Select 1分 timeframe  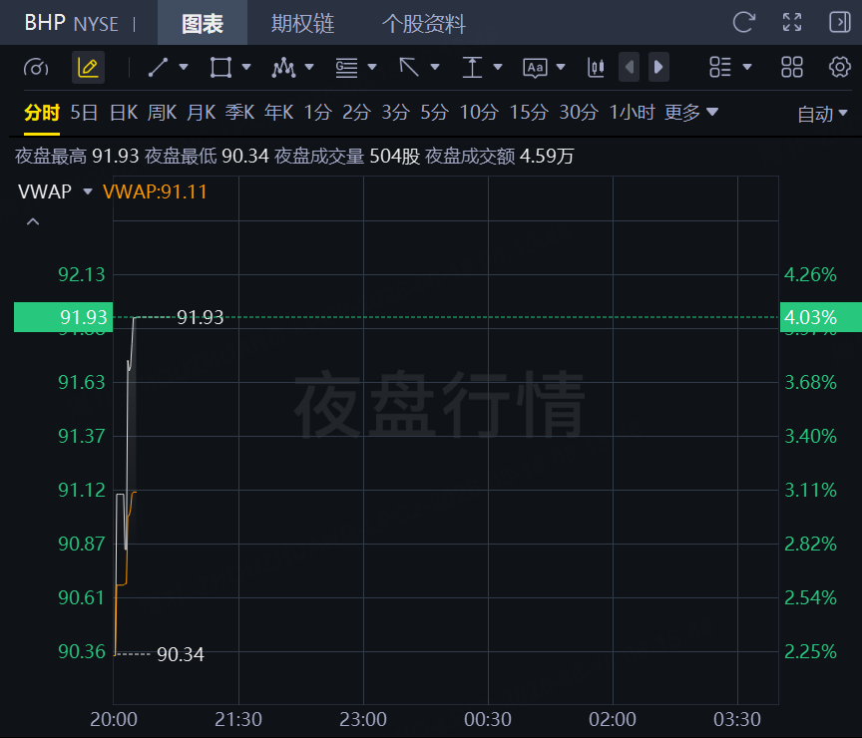pyautogui.click(x=317, y=113)
